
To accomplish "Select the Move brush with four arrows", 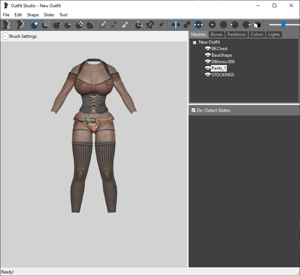I will [79, 25].
